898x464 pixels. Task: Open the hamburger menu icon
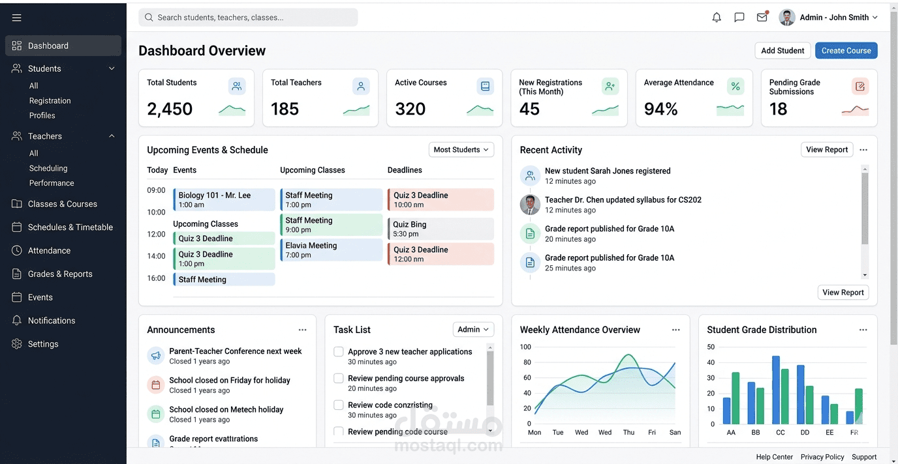(17, 18)
